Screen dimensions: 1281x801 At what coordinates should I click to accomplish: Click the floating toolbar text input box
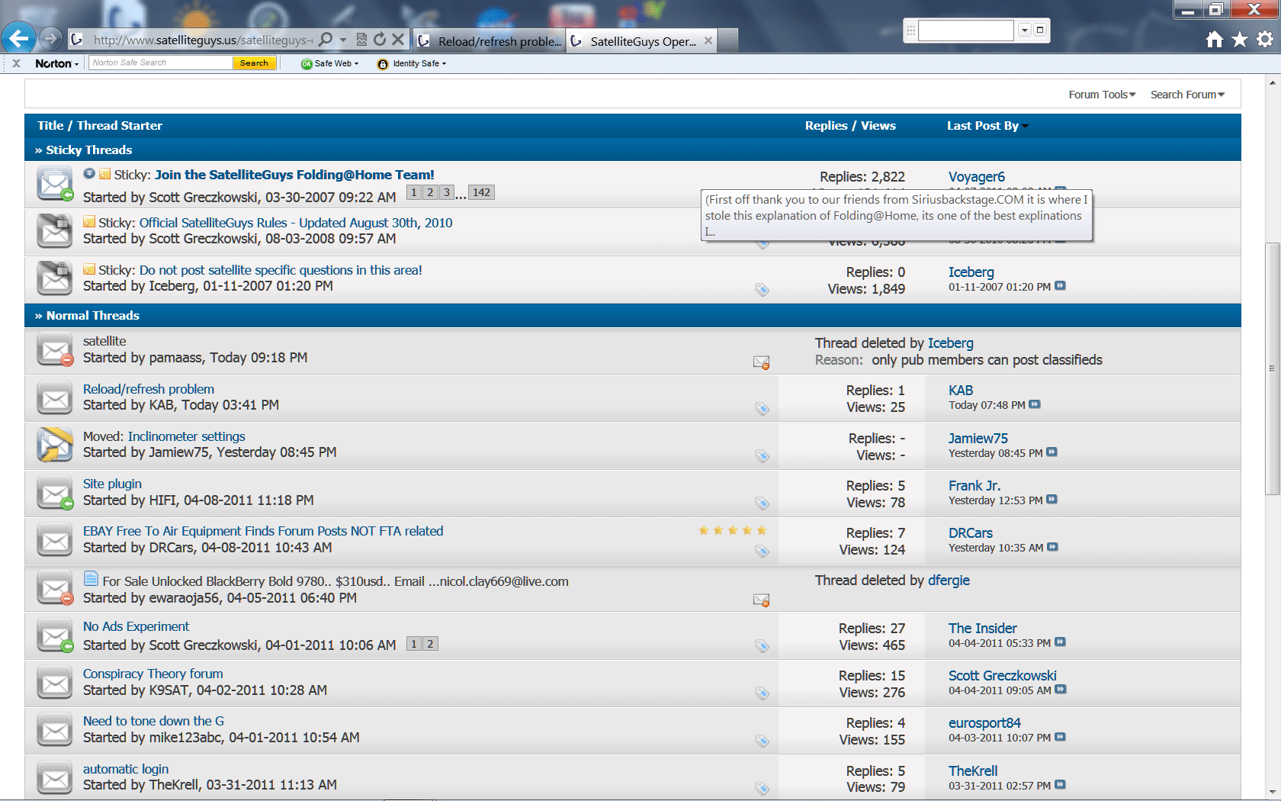(x=965, y=30)
